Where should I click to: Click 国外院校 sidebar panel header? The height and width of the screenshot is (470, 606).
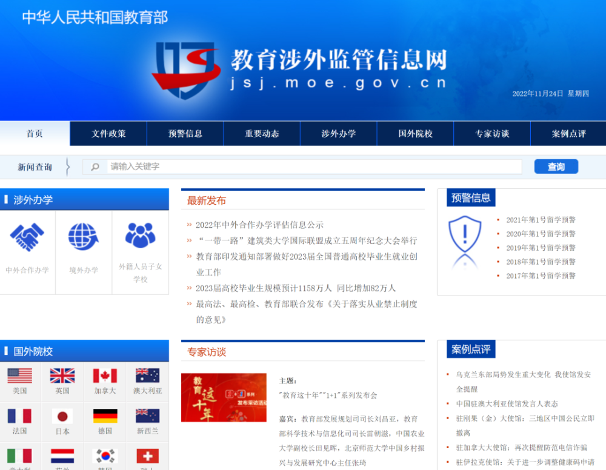[84, 351]
